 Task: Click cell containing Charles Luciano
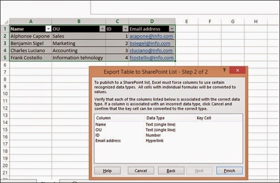tap(31, 50)
